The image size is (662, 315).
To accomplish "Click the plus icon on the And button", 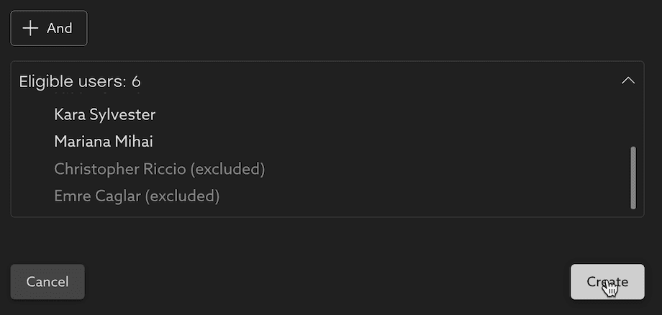I will (x=30, y=28).
